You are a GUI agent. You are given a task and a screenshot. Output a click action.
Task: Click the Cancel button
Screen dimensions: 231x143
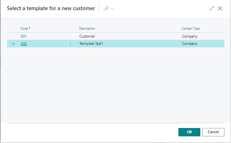[x=213, y=132]
